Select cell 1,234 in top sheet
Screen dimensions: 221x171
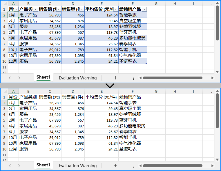pos(73,27)
